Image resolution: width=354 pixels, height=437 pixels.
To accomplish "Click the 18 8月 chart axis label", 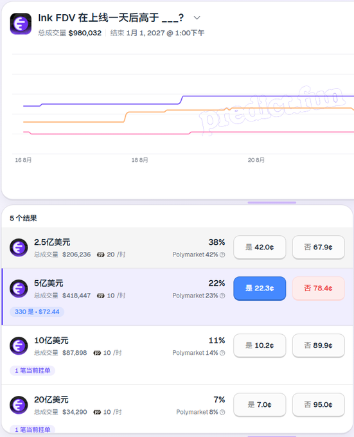I will [x=139, y=160].
